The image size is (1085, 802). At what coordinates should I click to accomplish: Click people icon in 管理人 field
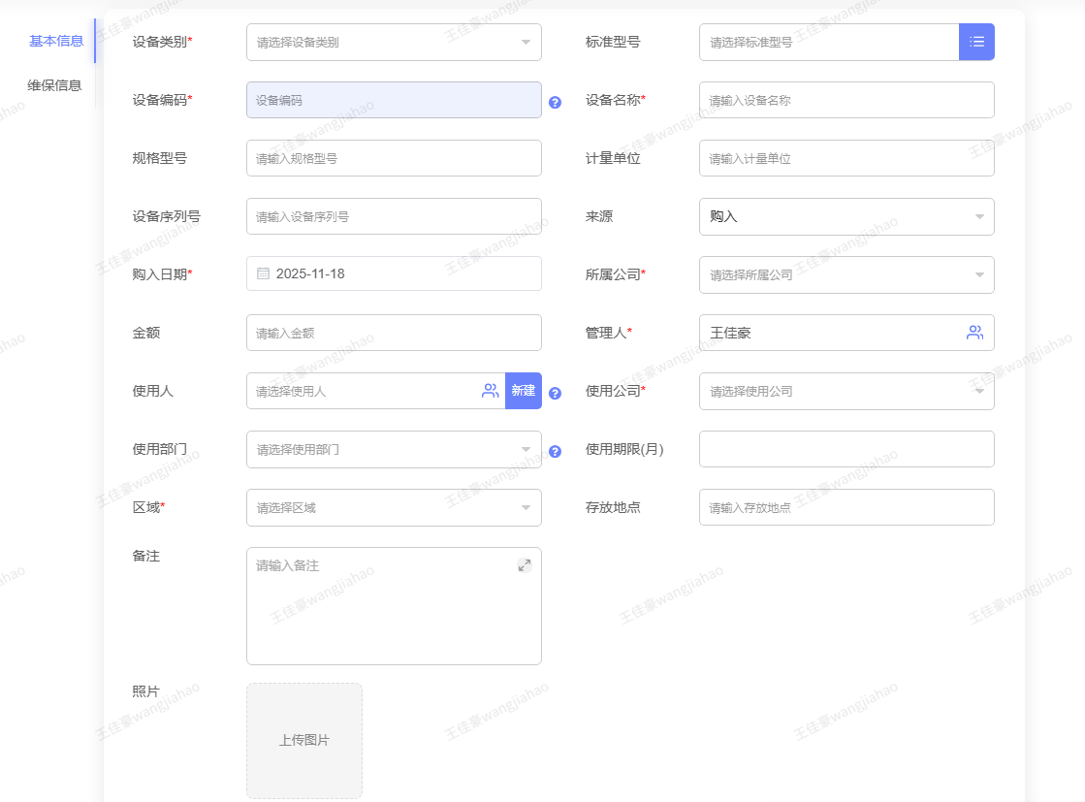tap(974, 333)
